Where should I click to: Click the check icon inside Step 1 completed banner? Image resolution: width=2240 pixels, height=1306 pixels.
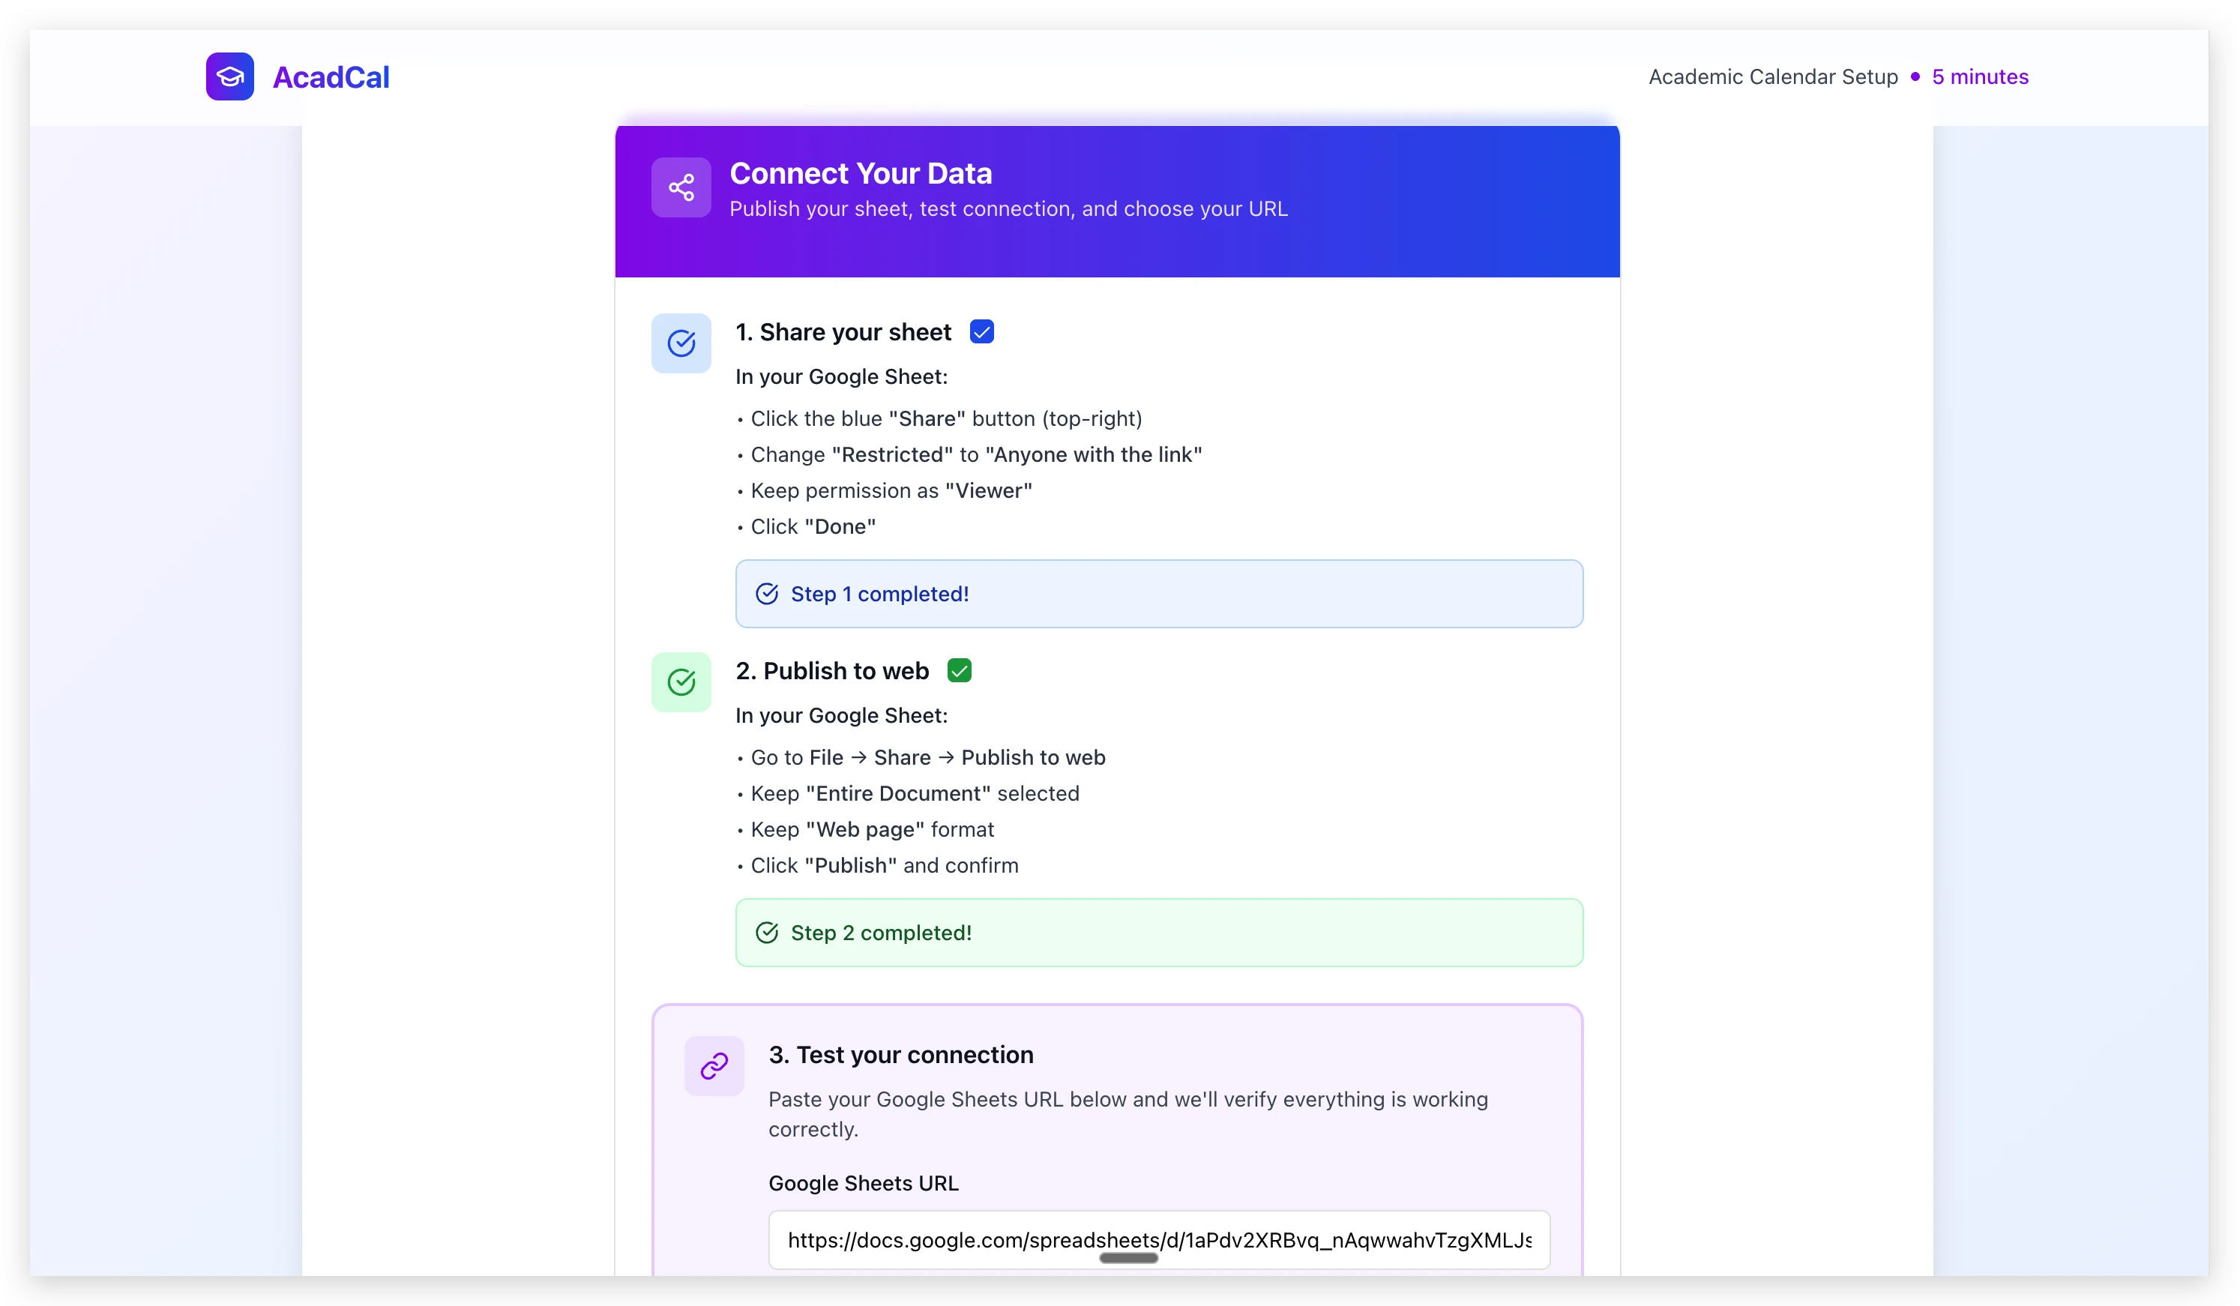(x=766, y=593)
